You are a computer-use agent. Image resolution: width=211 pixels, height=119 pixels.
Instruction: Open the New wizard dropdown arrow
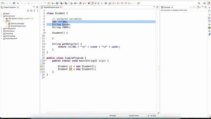(4, 3)
